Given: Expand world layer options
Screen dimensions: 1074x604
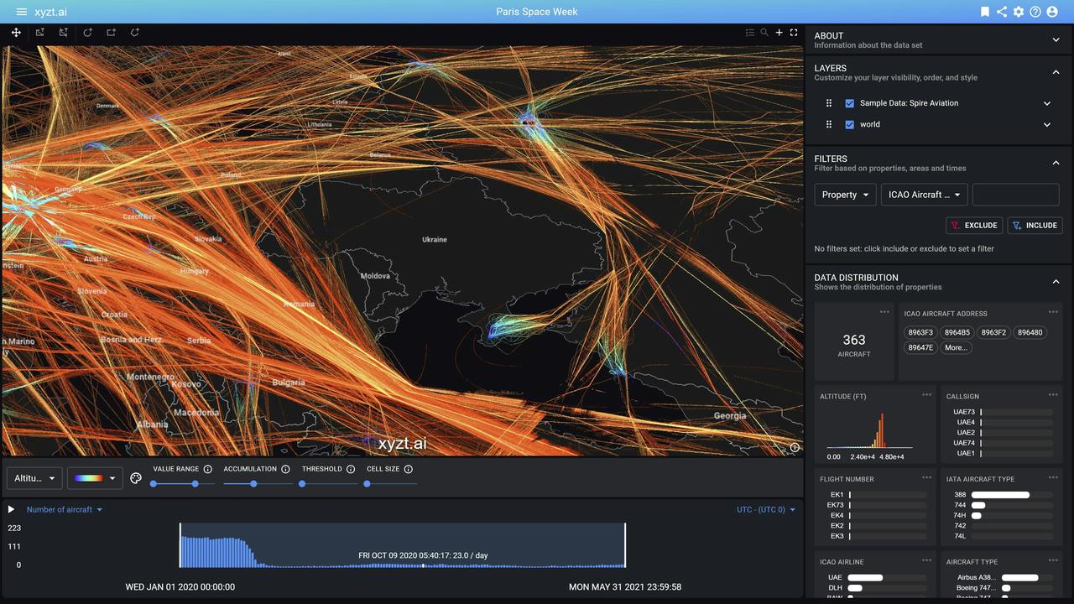Looking at the screenshot, I should tap(1047, 124).
